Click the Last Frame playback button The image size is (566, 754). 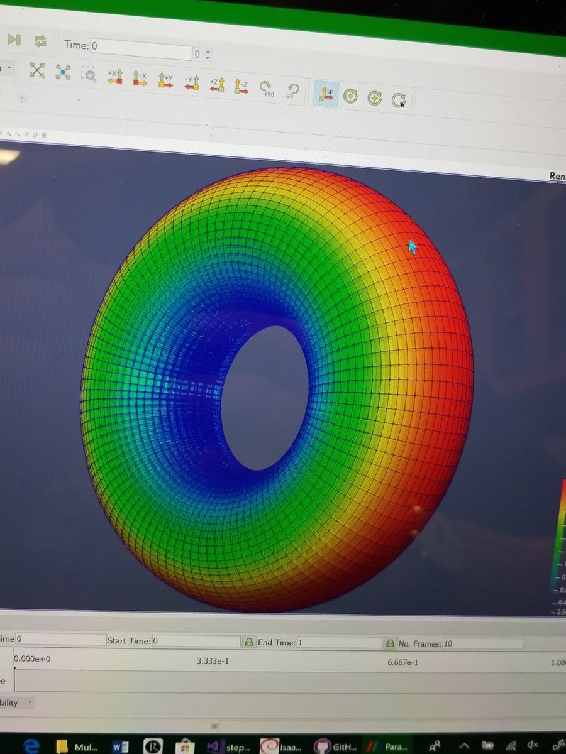click(x=14, y=40)
